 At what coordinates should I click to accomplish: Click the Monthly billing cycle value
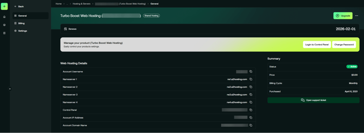[353, 83]
